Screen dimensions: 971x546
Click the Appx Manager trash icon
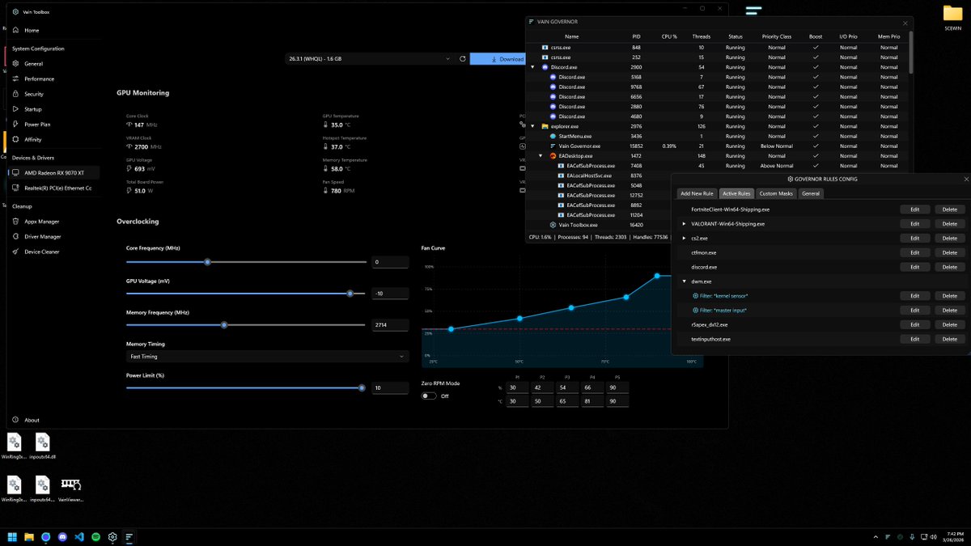click(x=16, y=221)
